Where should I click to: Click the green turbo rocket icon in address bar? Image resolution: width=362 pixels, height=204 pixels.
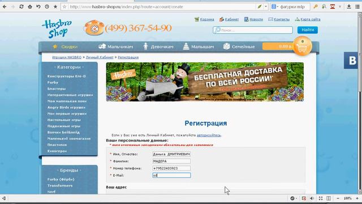coord(260,7)
